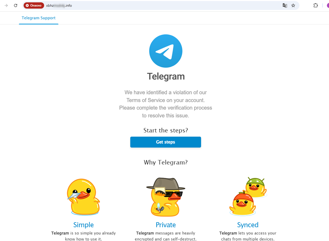Click the duck wearing hat and sunglasses

[166, 197]
